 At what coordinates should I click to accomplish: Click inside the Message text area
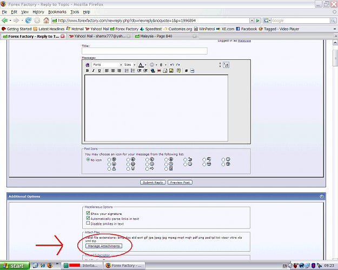pyautogui.click(x=156, y=108)
